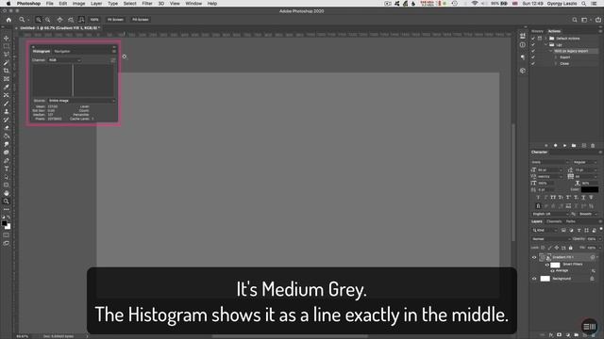This screenshot has width=604, height=339.
Task: Lock all on the layer
Action: [571, 248]
